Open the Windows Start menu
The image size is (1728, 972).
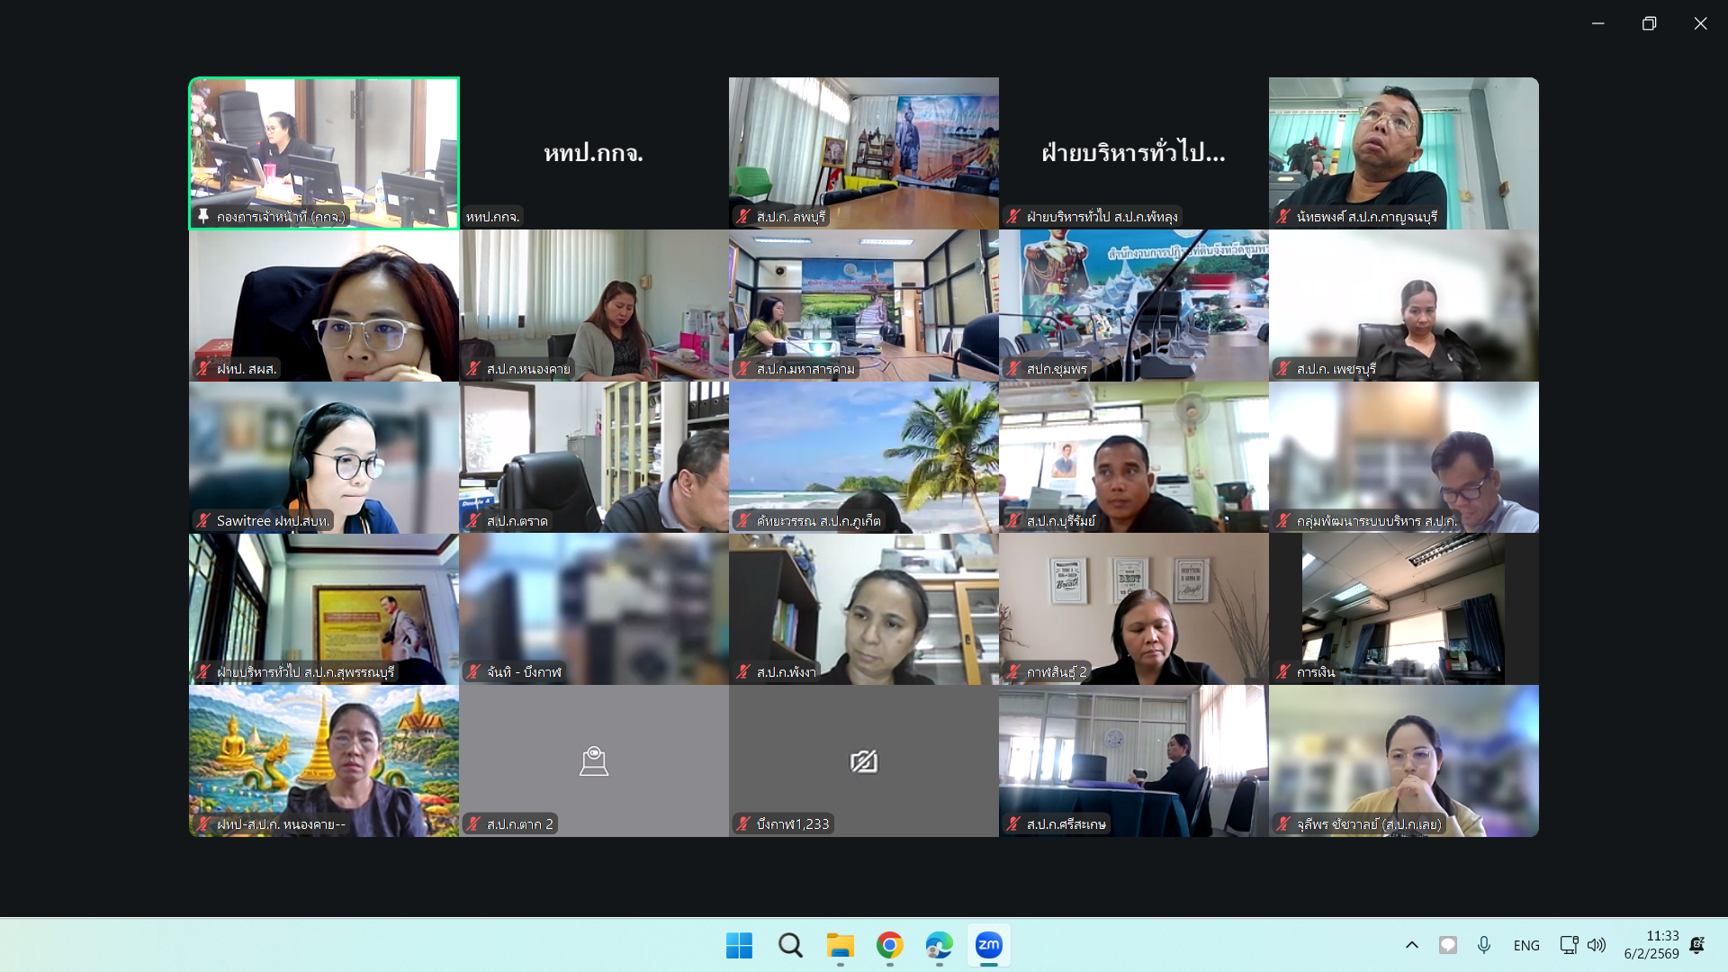pyautogui.click(x=739, y=945)
